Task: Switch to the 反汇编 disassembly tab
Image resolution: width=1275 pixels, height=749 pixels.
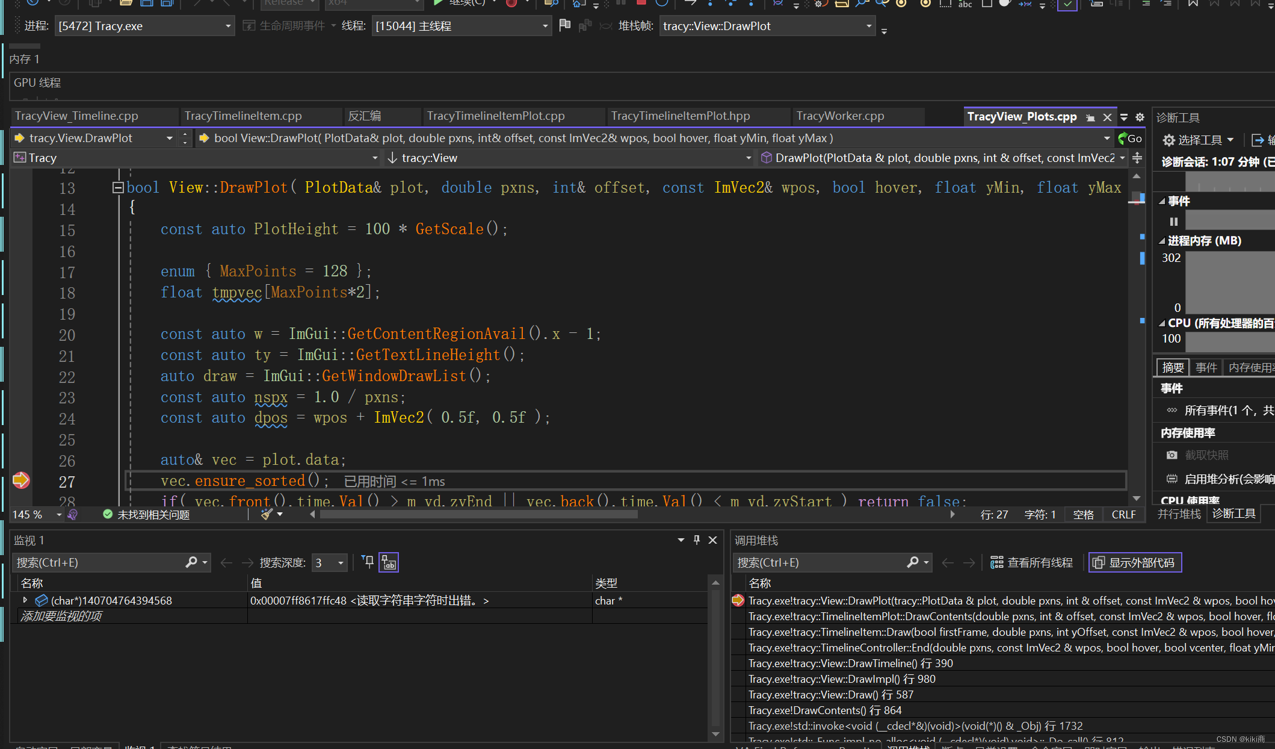Action: 365,116
